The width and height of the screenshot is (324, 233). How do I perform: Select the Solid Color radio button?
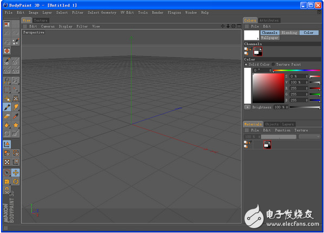click(x=246, y=65)
